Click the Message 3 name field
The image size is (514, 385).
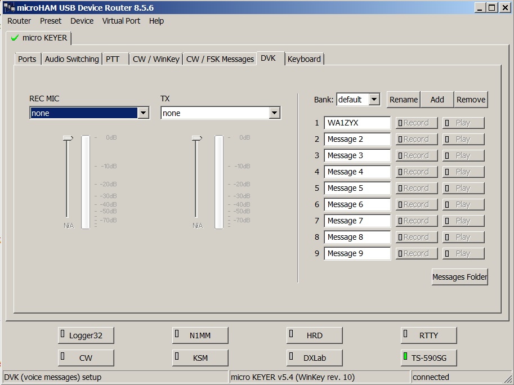click(x=357, y=155)
